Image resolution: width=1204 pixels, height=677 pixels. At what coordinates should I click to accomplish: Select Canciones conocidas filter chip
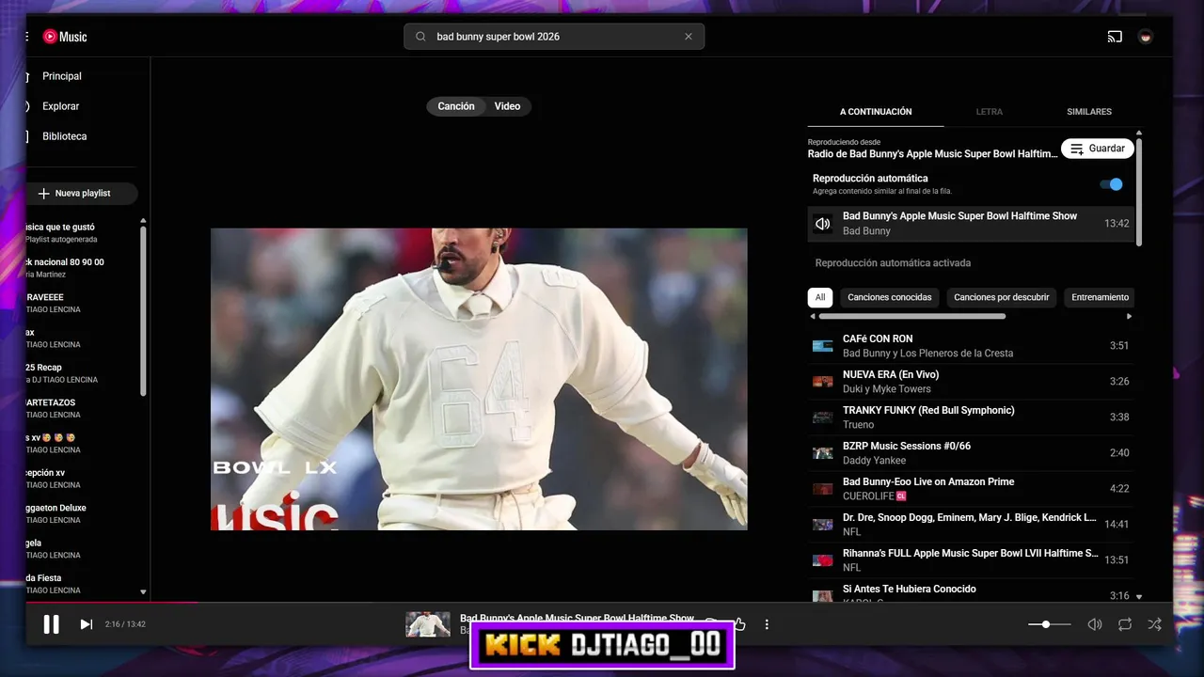coord(890,297)
